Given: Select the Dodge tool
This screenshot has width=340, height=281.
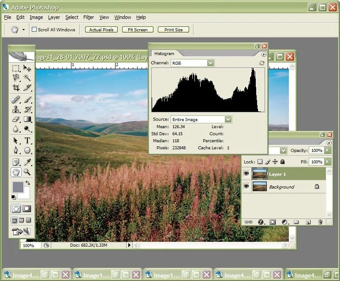Looking at the screenshot, I should click(x=27, y=129).
